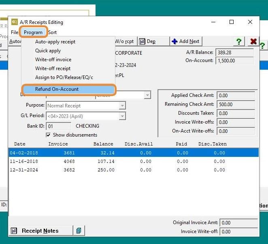Click the bottom Invoice Write-off field
Screen dimensions: 268x244
(x=238, y=231)
